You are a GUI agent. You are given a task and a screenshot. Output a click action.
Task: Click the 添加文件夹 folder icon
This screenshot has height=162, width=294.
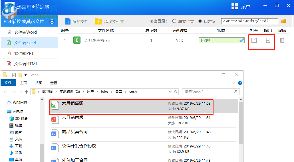(98, 22)
